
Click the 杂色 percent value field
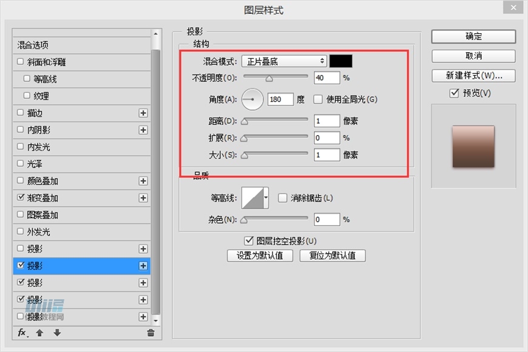327,219
